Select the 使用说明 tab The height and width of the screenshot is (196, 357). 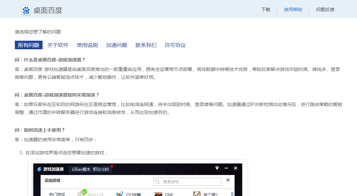coord(87,45)
